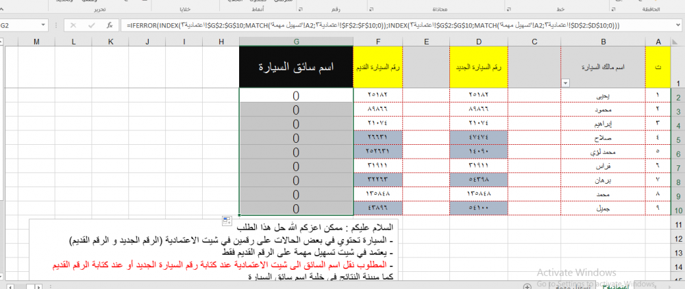685x289 pixels.
Task: Click into the Name Box showing G2
Action: (20, 26)
